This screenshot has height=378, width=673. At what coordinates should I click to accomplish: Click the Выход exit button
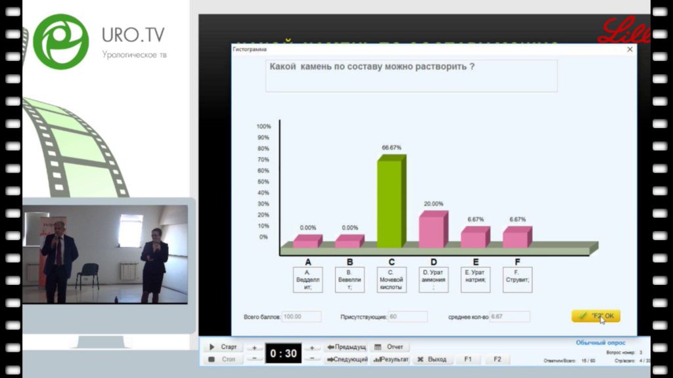(x=432, y=359)
